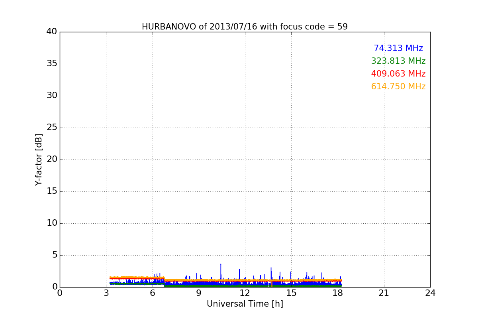Viewport: 478px width, 319px height.
Task: Click the y-axis tick label 35
Action: 52,64
